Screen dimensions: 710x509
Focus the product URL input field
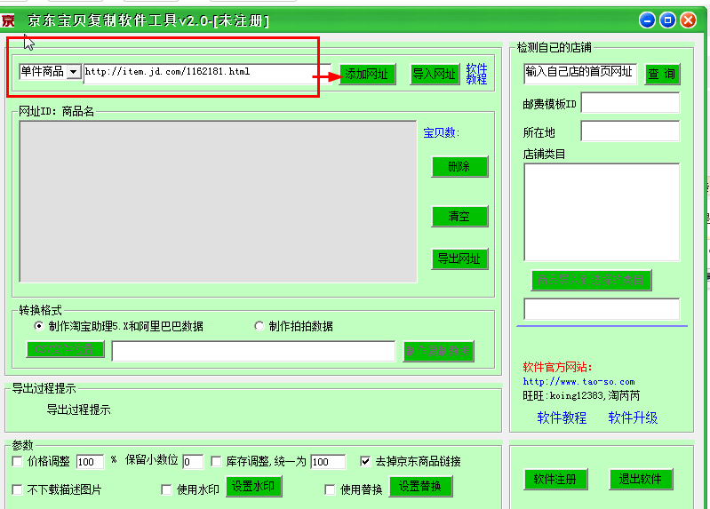(x=207, y=73)
